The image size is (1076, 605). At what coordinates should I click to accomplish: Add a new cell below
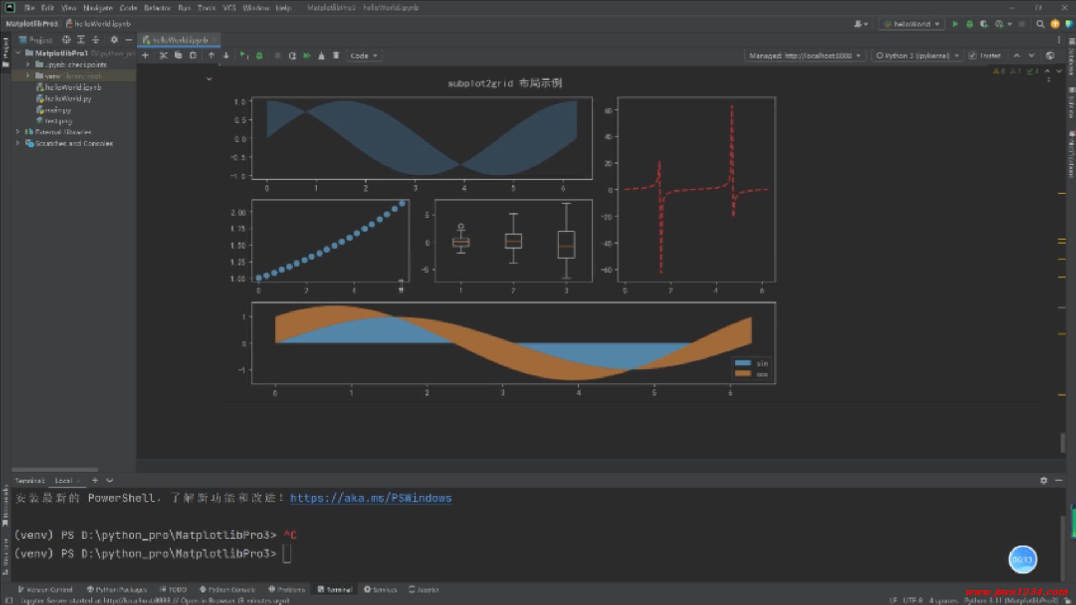pyautogui.click(x=145, y=55)
